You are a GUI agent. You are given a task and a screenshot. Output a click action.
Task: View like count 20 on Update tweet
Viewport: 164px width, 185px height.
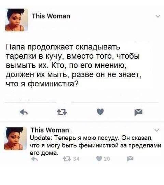[107, 159]
